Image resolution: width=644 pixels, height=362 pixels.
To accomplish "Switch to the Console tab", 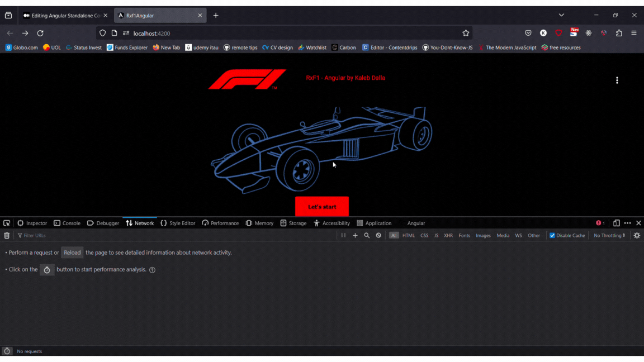I will coord(67,223).
